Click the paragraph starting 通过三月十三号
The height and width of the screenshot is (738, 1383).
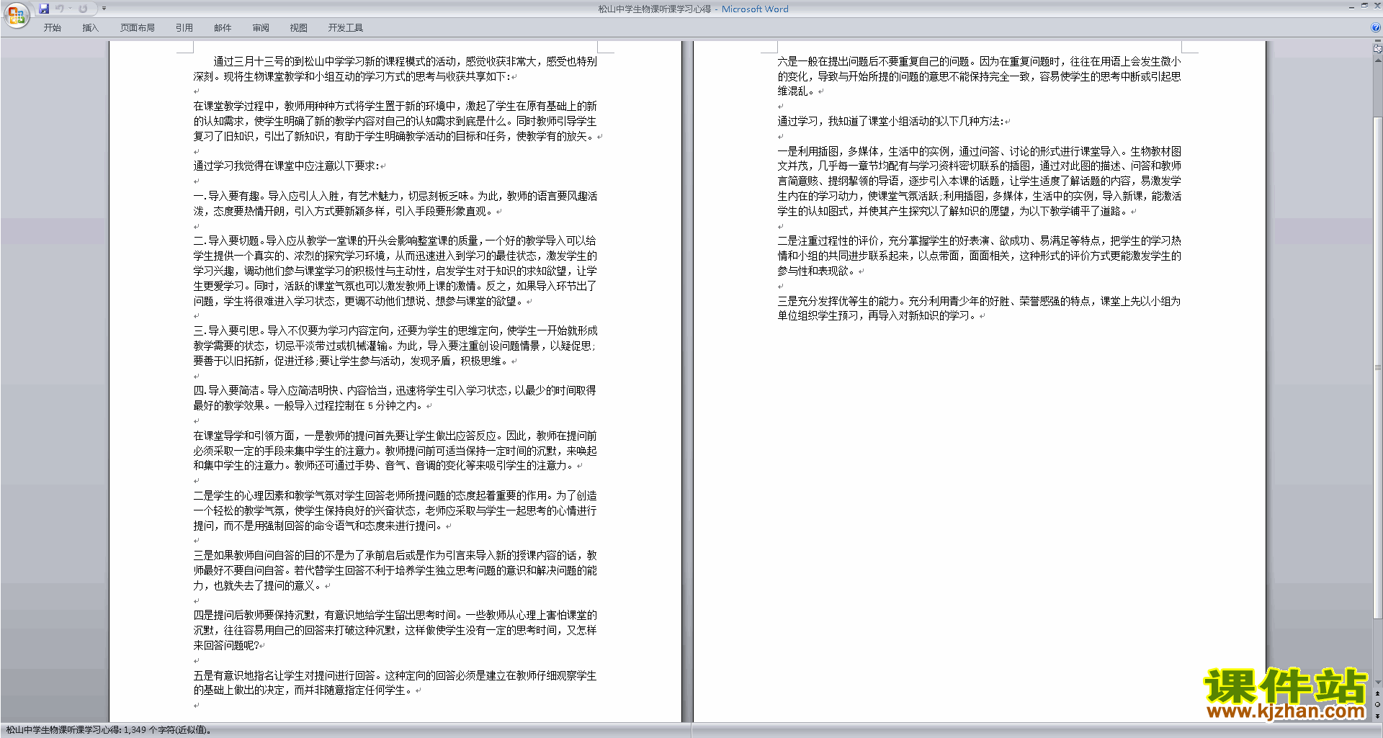[395, 69]
